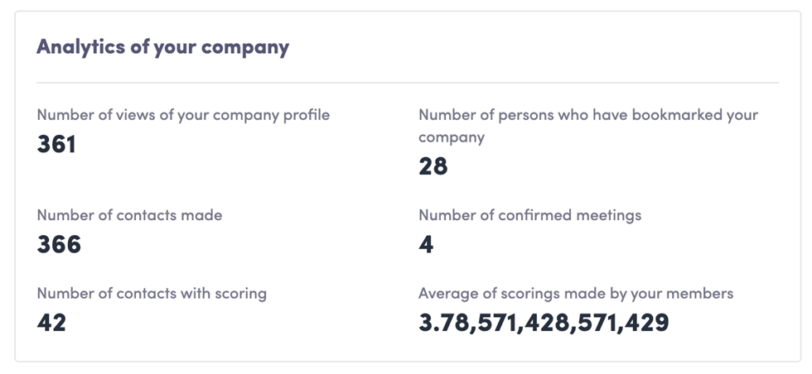Click the "Analytics of your company" heading
This screenshot has height=374, width=812.
pos(162,46)
